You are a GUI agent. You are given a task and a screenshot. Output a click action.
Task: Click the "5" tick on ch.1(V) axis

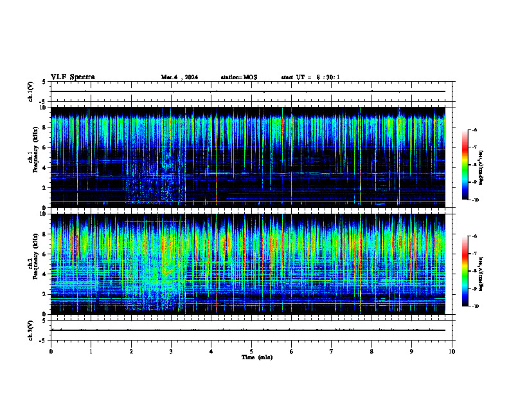(44, 82)
